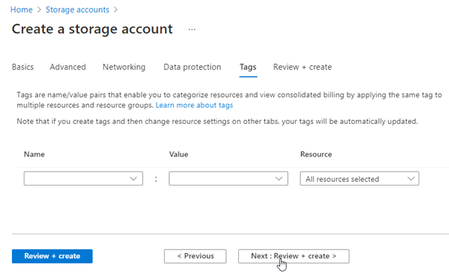Open the tag Name combo box
Screen dimensions: 449x279
83,179
